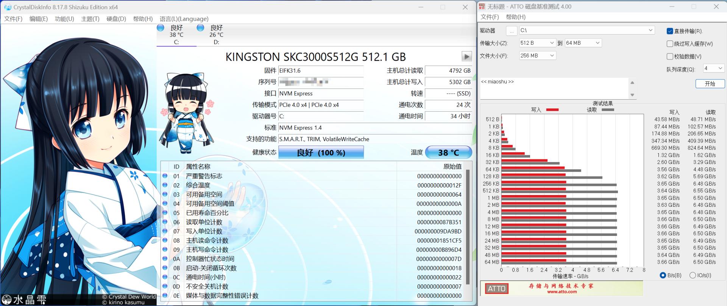Viewport: 727px width, 306px height.
Task: Open the drive C:\ dropdown
Action: click(x=587, y=30)
